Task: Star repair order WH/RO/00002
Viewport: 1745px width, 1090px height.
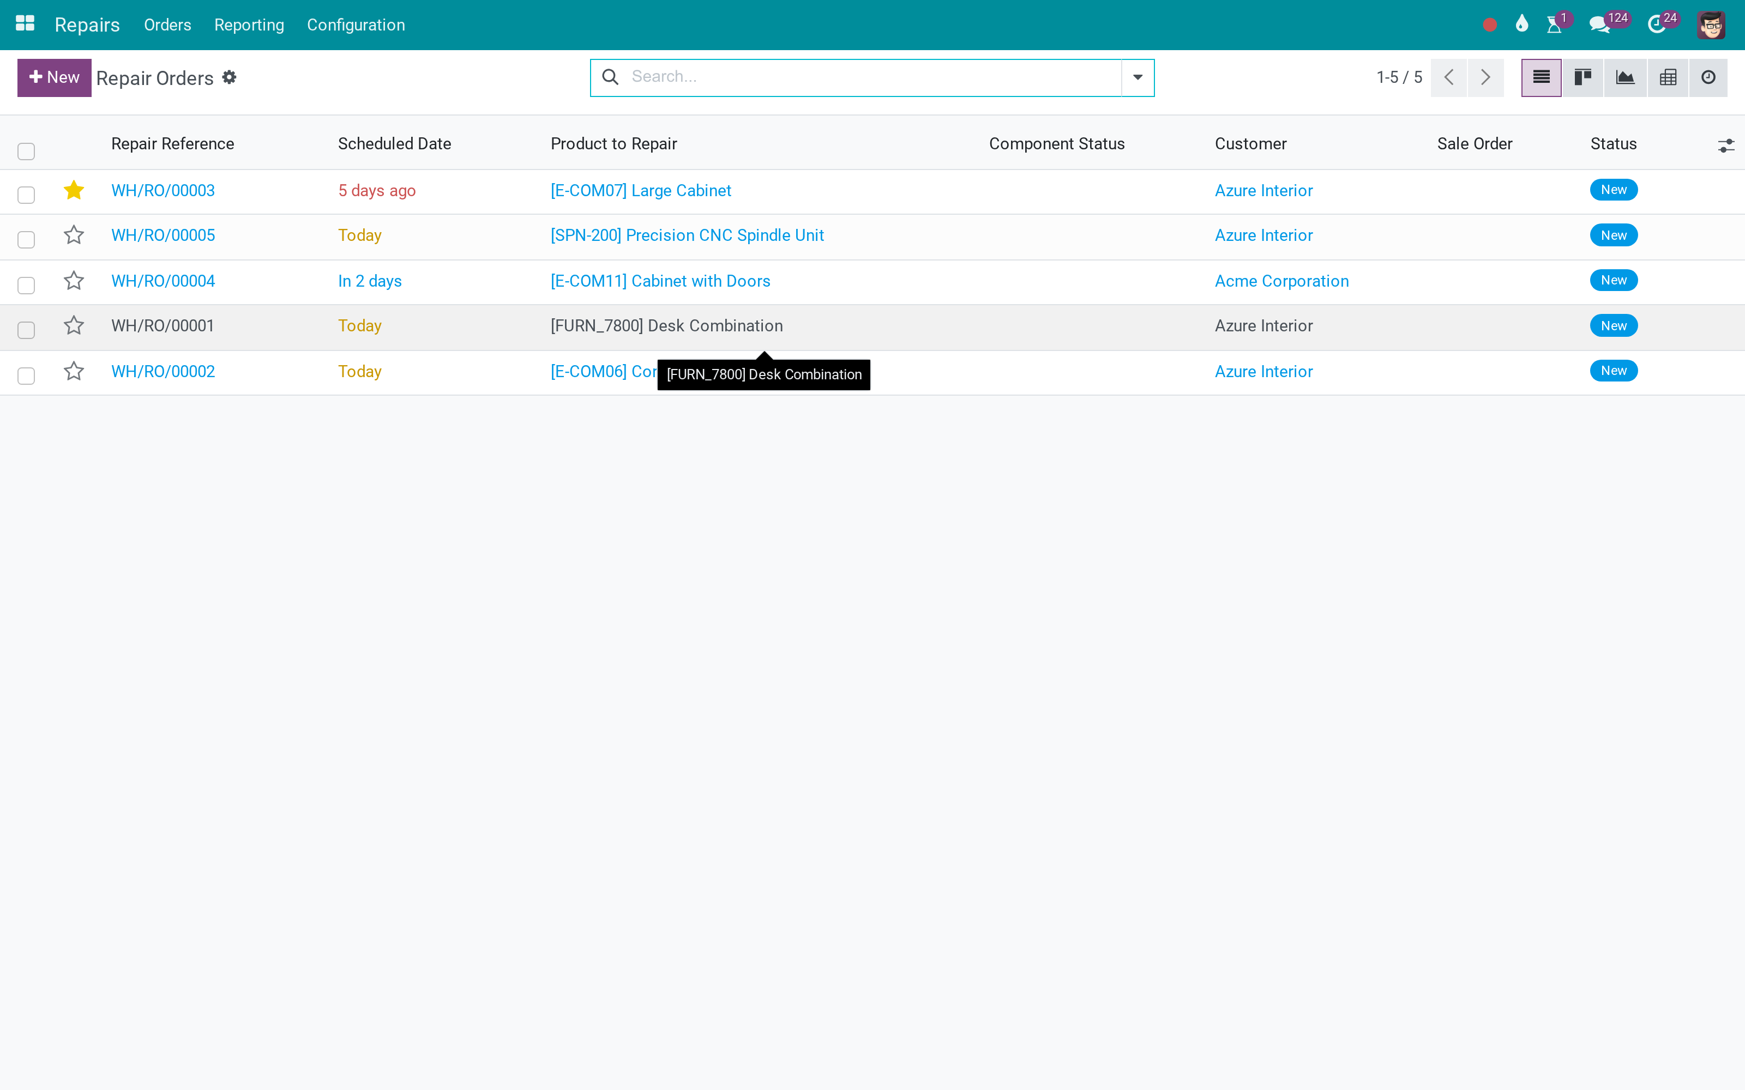Action: (x=74, y=371)
